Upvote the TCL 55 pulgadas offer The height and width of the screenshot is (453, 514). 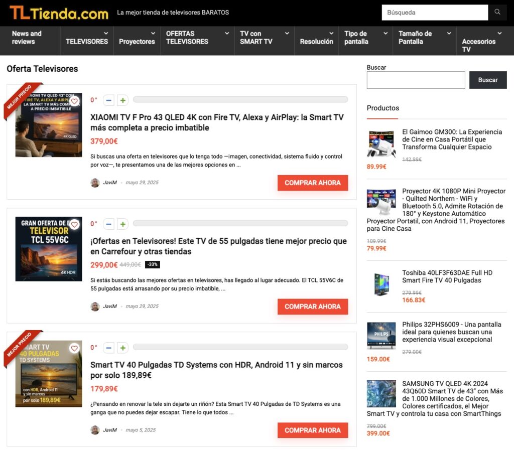[x=122, y=224]
